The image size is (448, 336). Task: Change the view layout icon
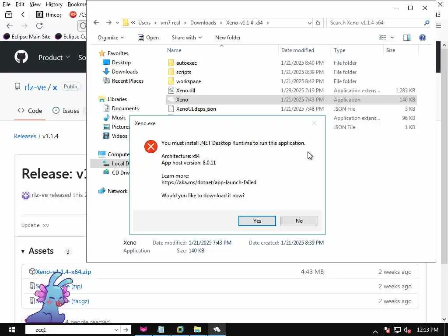pyautogui.click(x=382, y=38)
